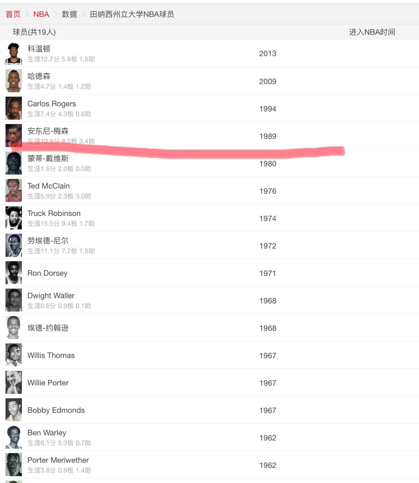Click Willie Porter's portrait thumbnail
This screenshot has width=419, height=483.
[14, 383]
